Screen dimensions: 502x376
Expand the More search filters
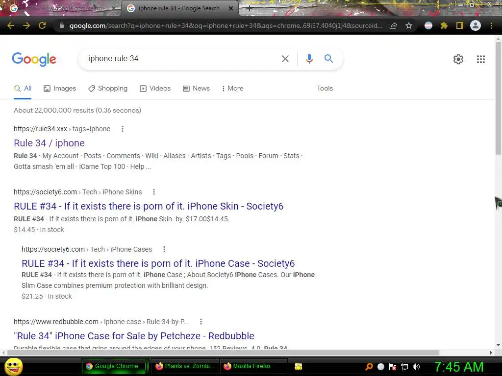click(233, 89)
